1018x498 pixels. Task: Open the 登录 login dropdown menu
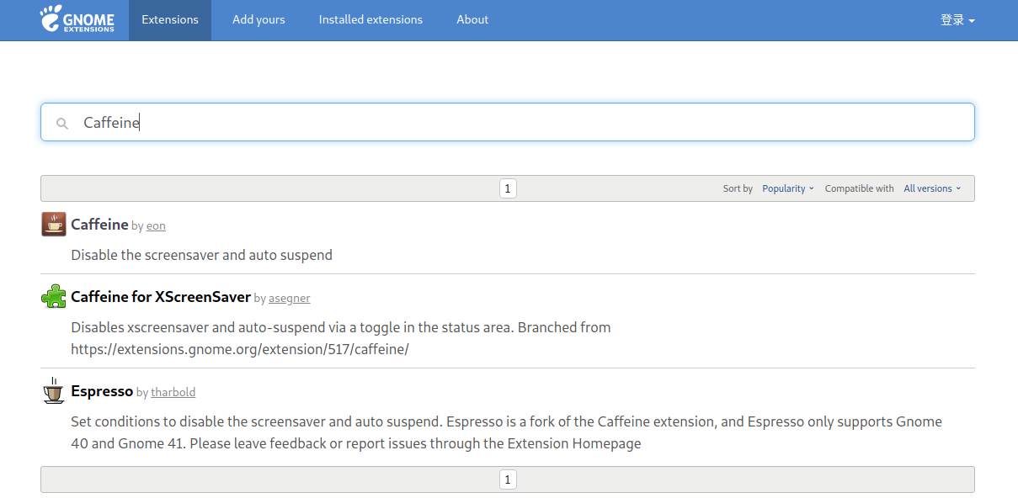click(x=957, y=20)
